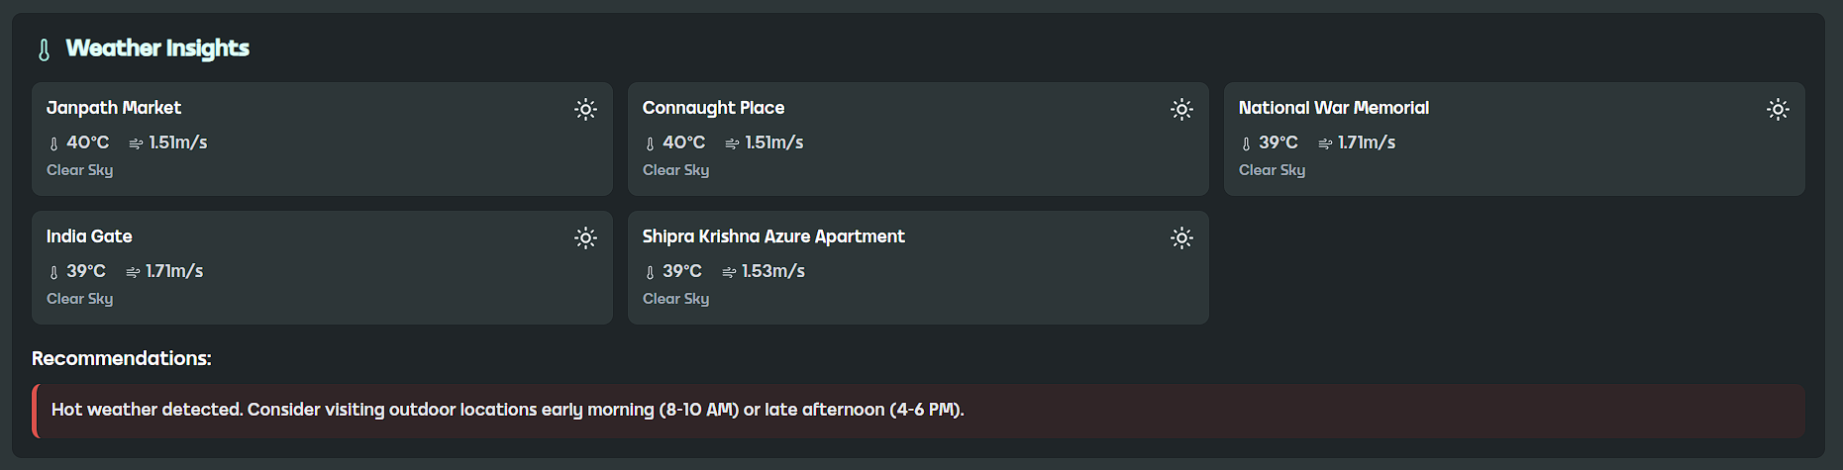Click the National War Memorial thermometer icon
Screen dimensions: 1843x470
tap(1246, 143)
